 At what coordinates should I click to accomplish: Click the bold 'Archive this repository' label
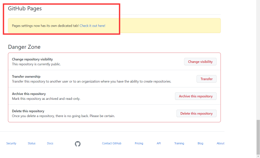(x=29, y=94)
